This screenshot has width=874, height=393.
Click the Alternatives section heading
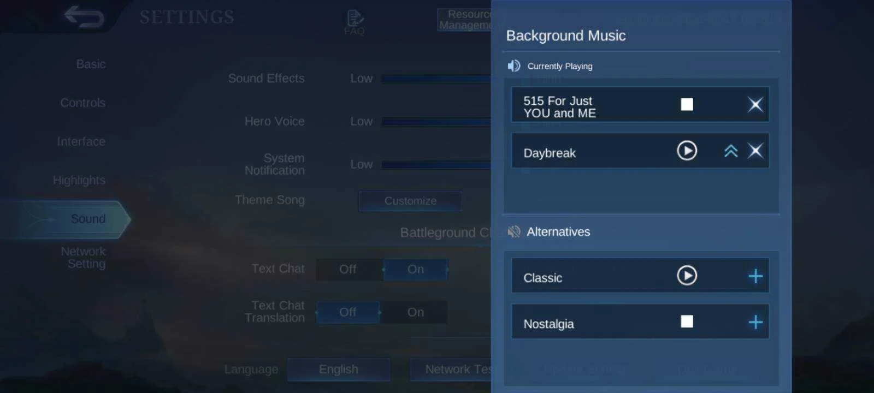[x=558, y=232]
